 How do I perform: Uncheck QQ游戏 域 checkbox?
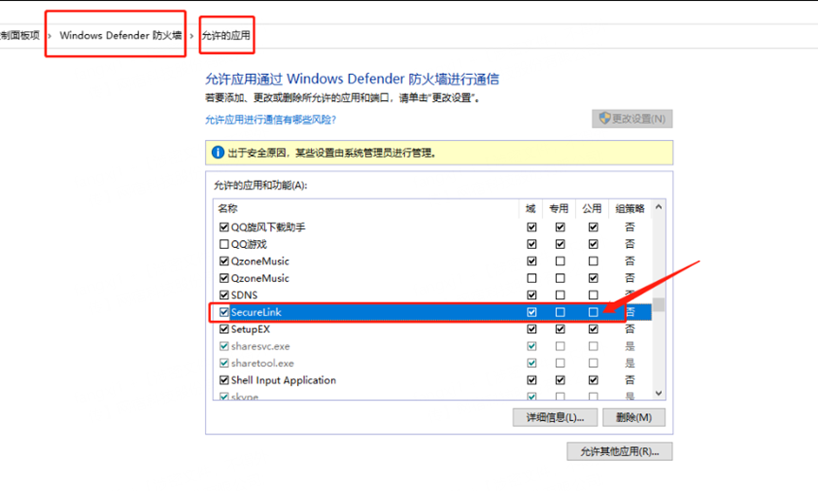pyautogui.click(x=531, y=244)
